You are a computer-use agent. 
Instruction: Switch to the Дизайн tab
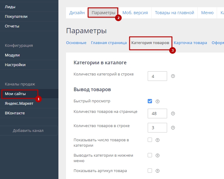pos(77,13)
